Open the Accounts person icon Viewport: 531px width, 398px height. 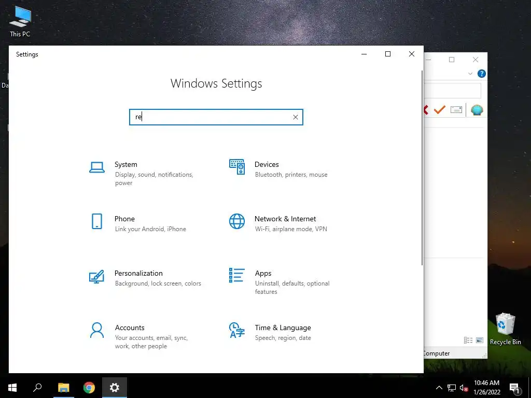pos(97,330)
